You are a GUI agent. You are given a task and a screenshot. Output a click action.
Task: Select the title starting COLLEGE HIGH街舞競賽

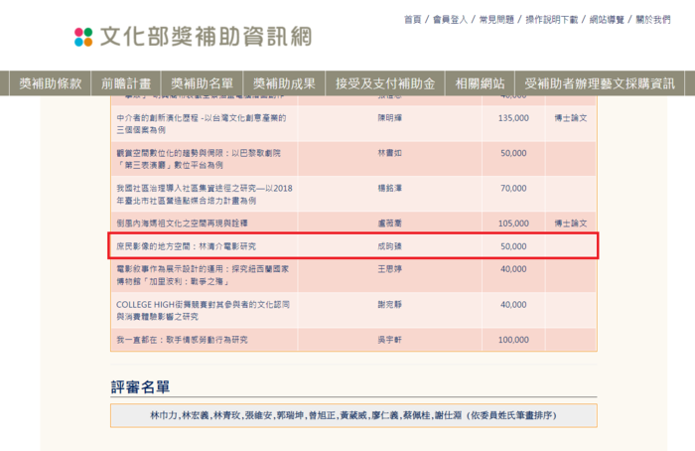[203, 310]
